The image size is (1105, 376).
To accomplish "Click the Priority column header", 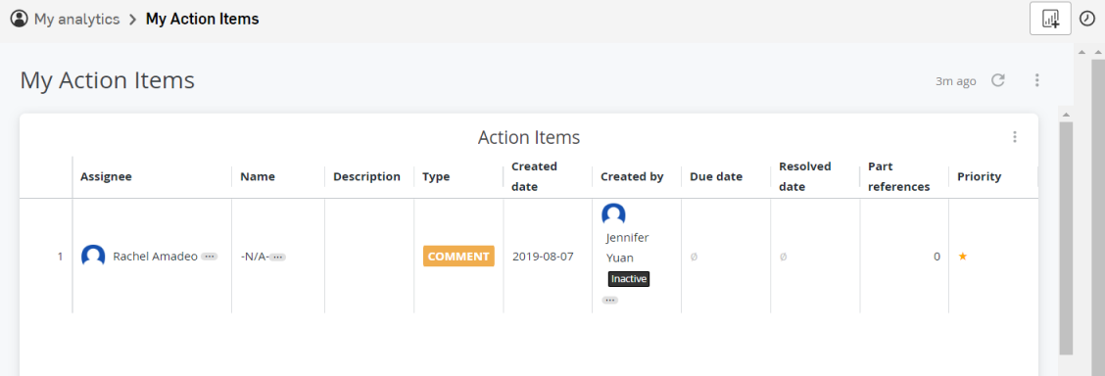I will point(979,176).
